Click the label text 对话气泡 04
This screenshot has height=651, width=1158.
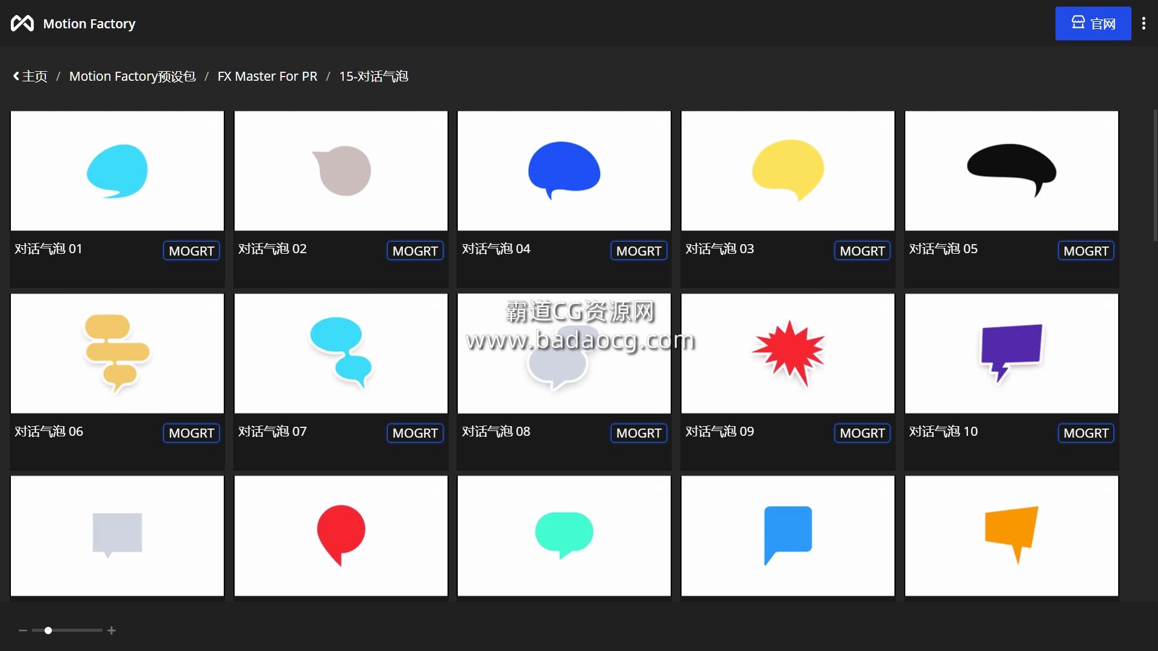pos(496,249)
